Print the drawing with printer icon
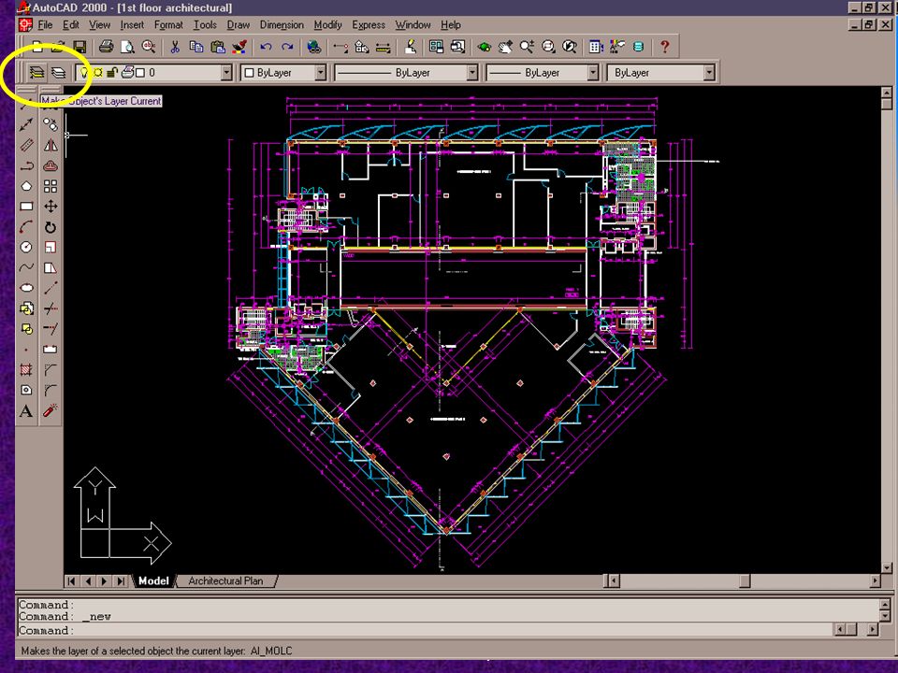Screen dimensions: 898x673 point(106,47)
